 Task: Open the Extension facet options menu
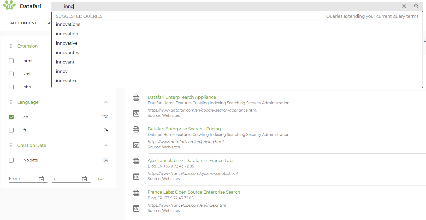point(11,46)
